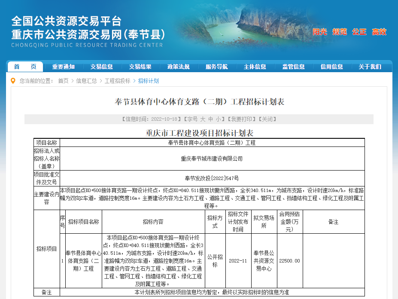Click the 合同预估金额(万元) column header
This screenshot has height=299, width=398.
290,222
